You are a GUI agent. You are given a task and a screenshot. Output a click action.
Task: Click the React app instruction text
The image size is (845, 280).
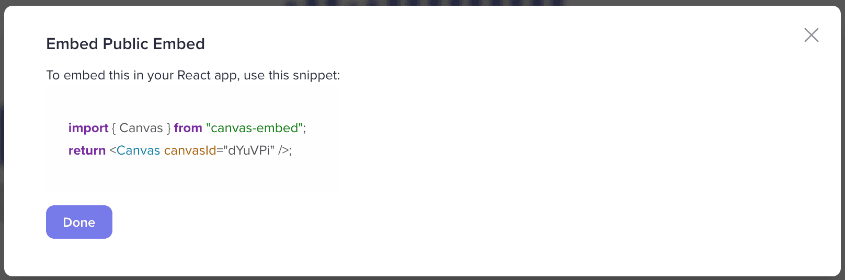[193, 75]
